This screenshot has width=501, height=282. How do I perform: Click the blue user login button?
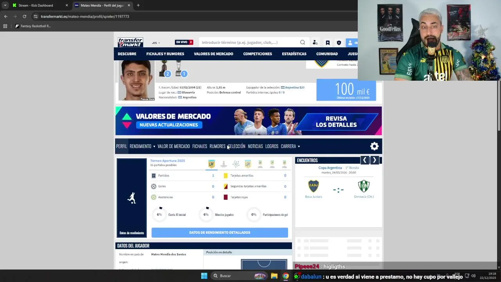point(351,43)
